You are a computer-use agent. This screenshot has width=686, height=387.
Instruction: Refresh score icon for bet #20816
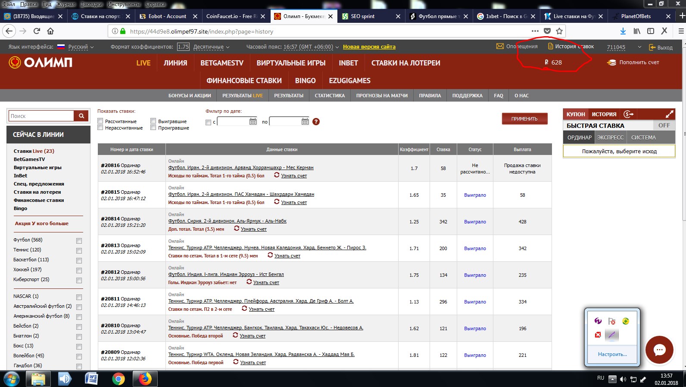(x=277, y=175)
